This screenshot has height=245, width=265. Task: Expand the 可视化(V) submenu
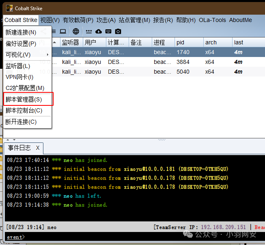pyautogui.click(x=27, y=55)
